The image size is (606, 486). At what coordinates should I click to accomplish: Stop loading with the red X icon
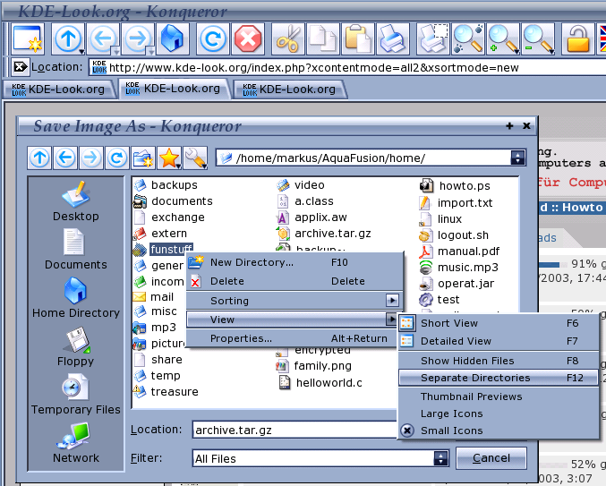tap(248, 38)
